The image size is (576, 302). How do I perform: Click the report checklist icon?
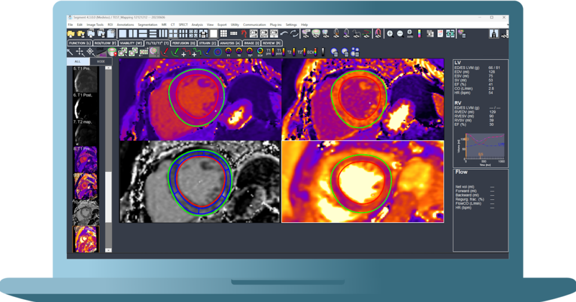click(440, 34)
